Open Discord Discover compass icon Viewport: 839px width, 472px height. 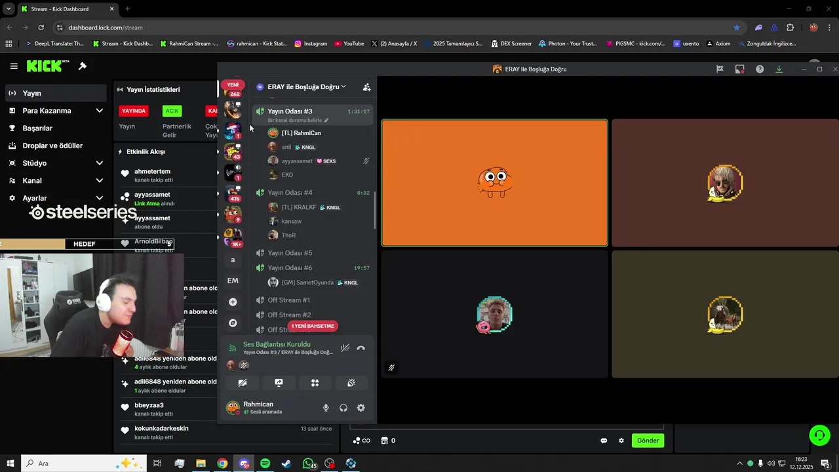click(x=233, y=323)
